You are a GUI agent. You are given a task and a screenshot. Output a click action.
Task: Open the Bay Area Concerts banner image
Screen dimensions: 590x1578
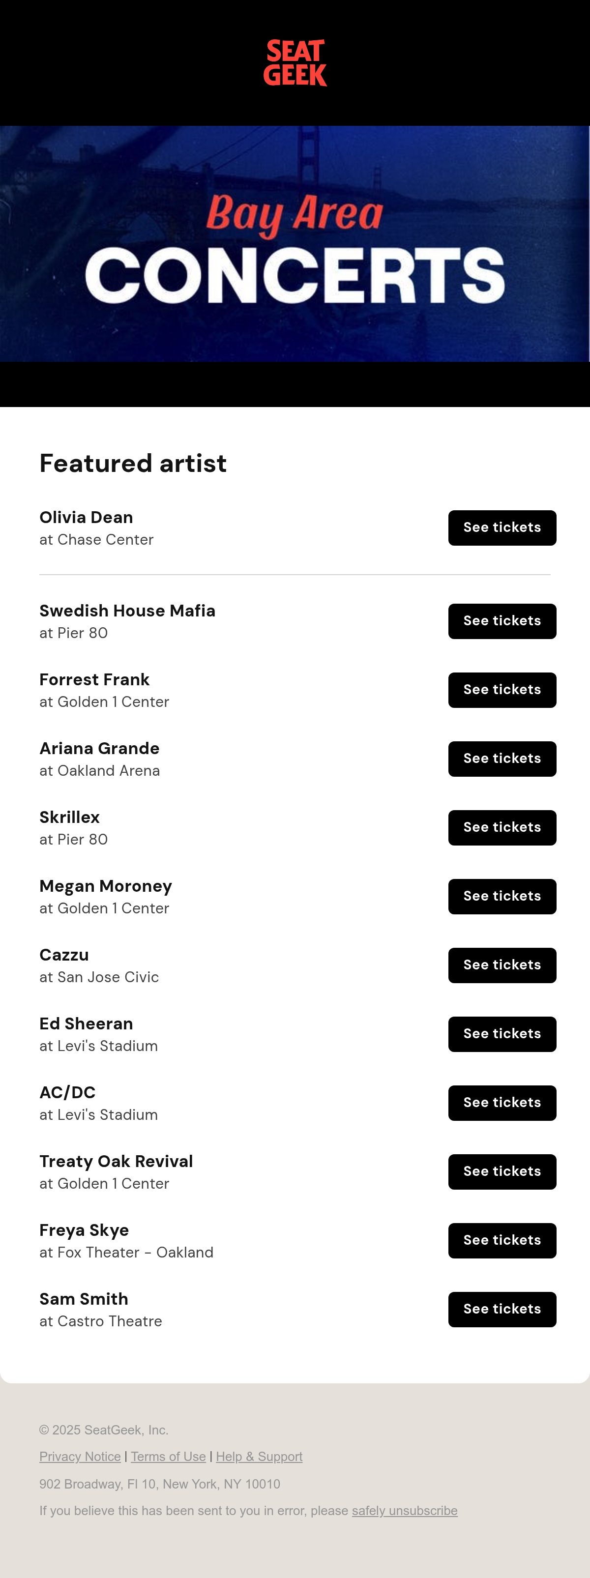[295, 244]
